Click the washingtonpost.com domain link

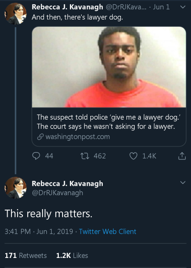(77, 137)
